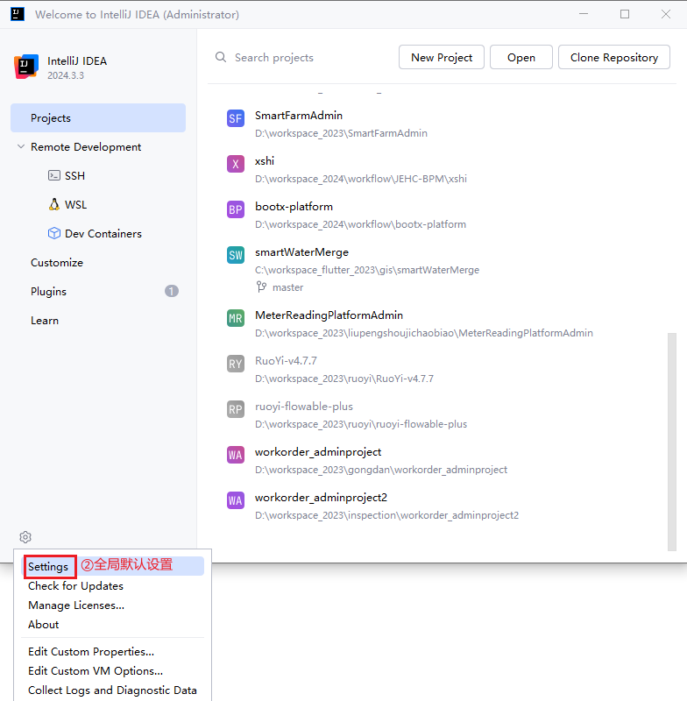Choose Edit Custom VM Options... menu item
Screen dimensions: 687x701
[x=96, y=670]
